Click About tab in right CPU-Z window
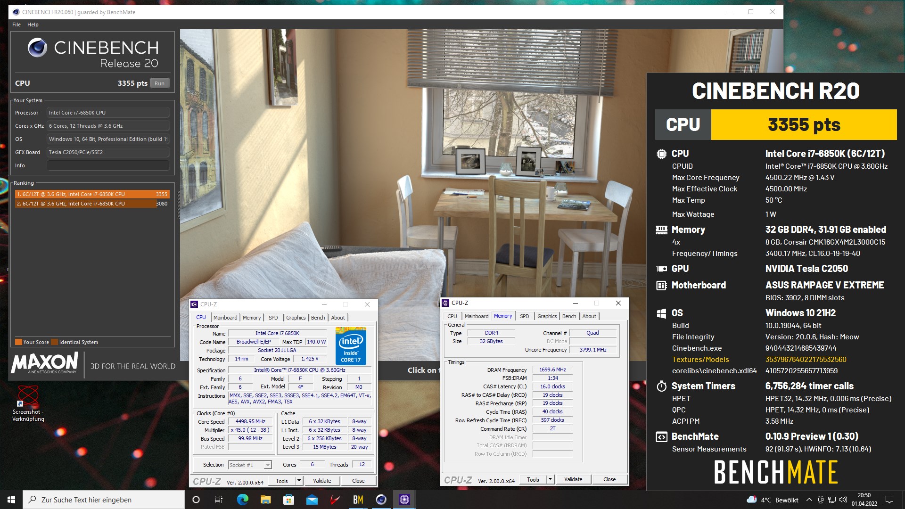The image size is (905, 509). pyautogui.click(x=589, y=316)
